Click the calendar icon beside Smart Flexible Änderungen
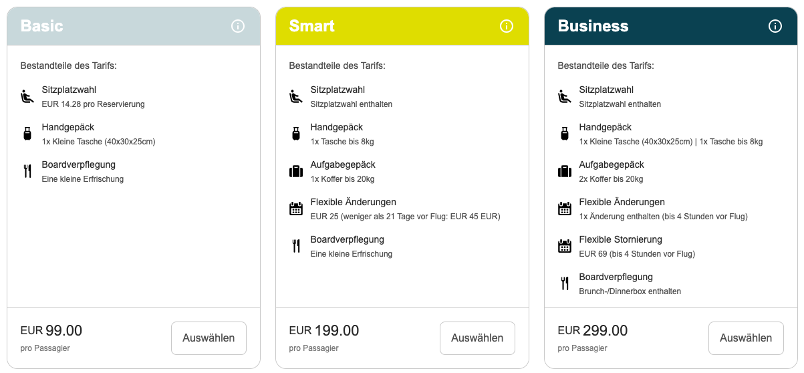 296,209
